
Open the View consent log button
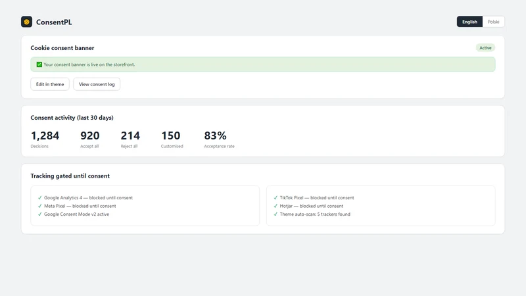[x=97, y=84]
